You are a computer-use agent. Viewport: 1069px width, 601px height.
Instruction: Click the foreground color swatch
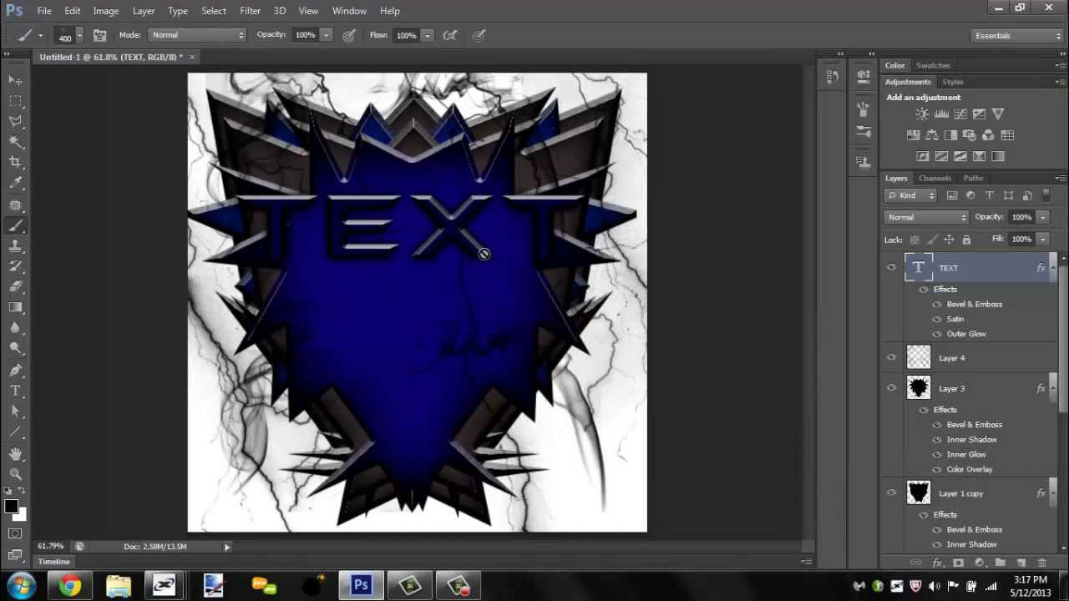(x=11, y=507)
